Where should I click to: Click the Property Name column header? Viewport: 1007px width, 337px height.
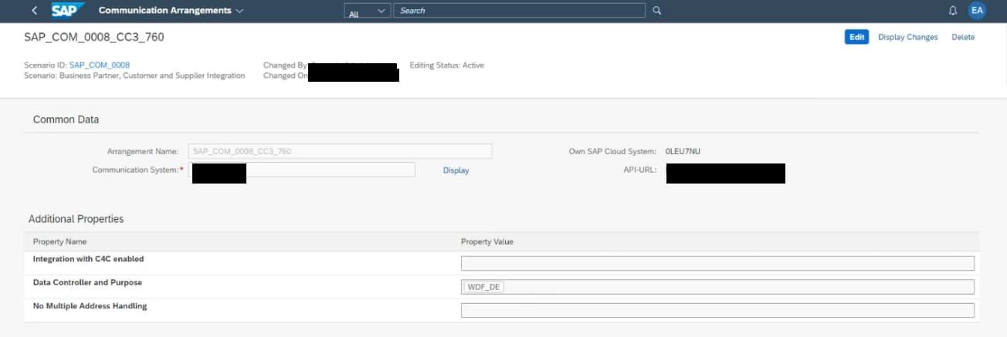click(59, 241)
